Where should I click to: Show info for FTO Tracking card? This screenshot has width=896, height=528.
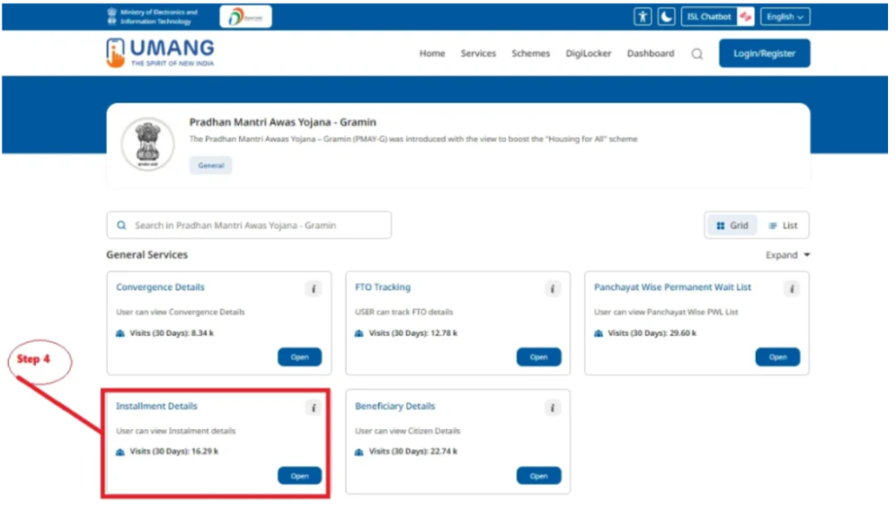(552, 289)
